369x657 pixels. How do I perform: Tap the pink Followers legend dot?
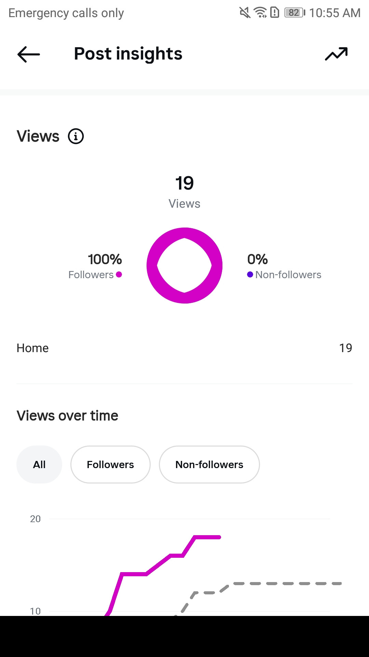pyautogui.click(x=119, y=274)
